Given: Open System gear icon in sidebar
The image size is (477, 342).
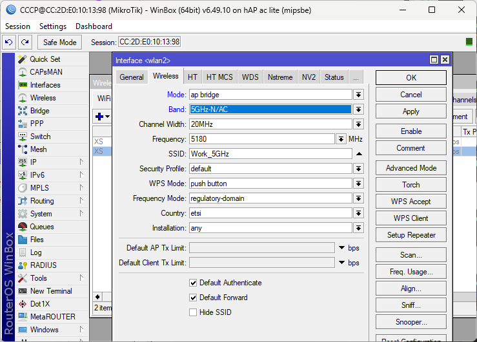Looking at the screenshot, I should [23, 214].
